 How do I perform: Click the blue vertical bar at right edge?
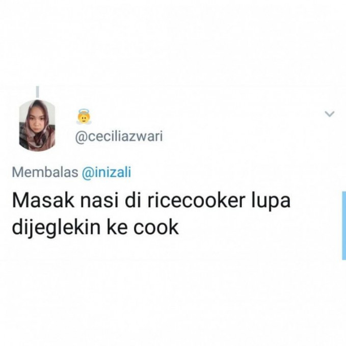tap(344, 226)
